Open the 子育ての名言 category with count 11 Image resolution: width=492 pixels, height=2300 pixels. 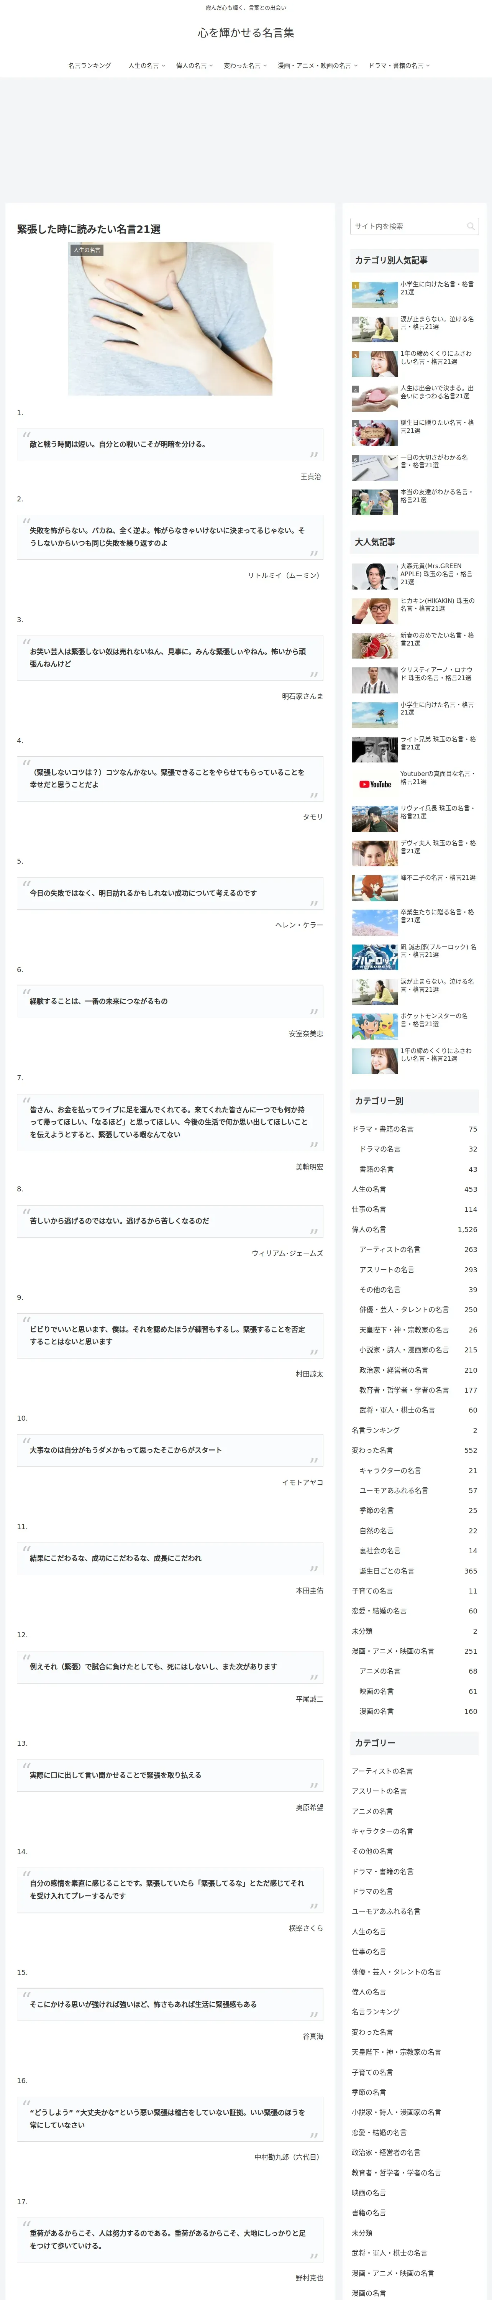pos(414,1591)
